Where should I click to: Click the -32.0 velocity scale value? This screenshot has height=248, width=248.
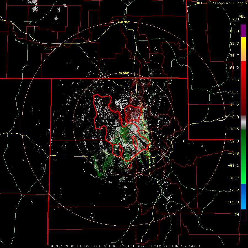coord(233,141)
